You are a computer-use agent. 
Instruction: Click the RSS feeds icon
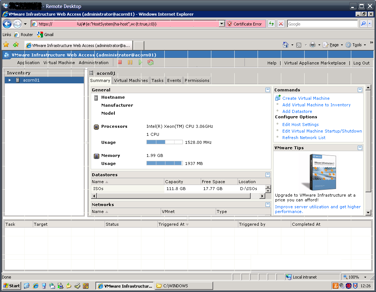coord(299,45)
